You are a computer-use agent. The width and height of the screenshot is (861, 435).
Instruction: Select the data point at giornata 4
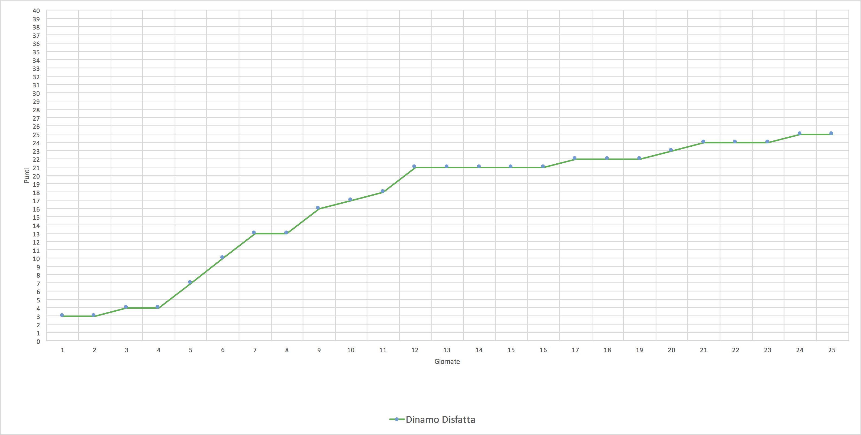[157, 307]
